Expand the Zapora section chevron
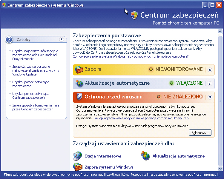224x179 pixels. coord(210,70)
